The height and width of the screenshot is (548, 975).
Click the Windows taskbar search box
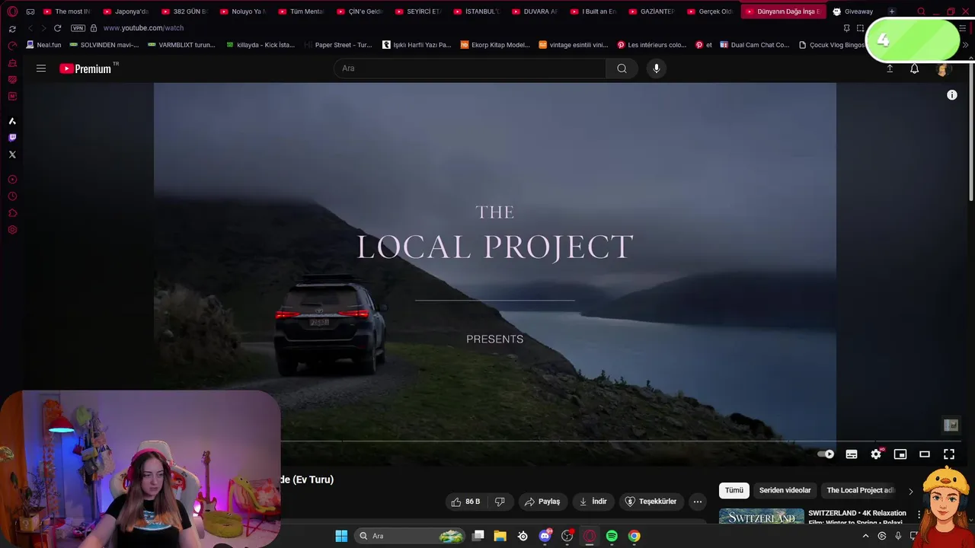(411, 536)
